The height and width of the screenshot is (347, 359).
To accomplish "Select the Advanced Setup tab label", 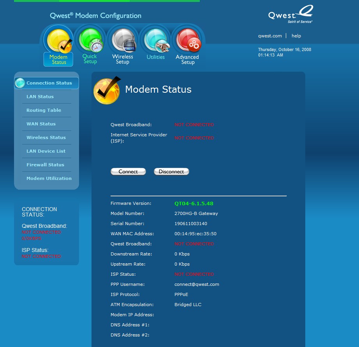I will [x=187, y=60].
